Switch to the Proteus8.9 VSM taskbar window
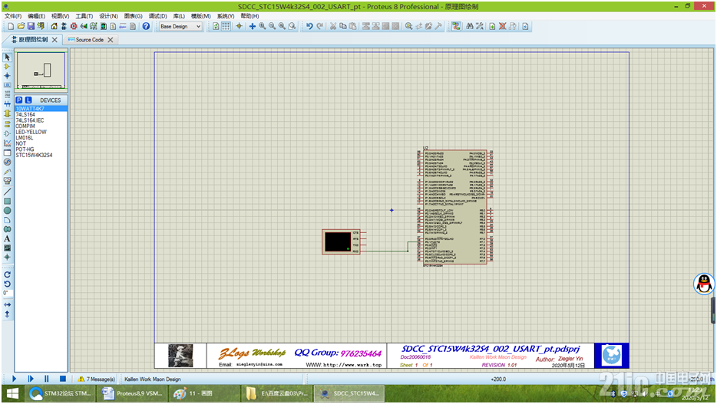The image size is (717, 404). 132,393
